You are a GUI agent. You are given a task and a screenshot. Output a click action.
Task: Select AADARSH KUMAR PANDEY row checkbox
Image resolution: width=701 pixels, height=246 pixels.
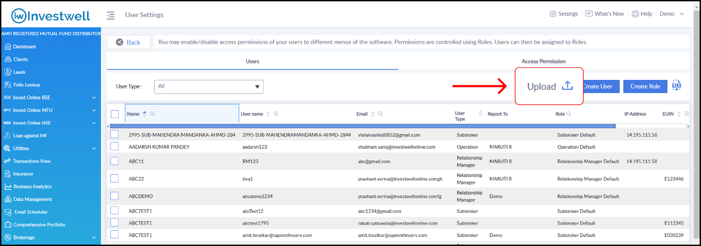click(114, 146)
